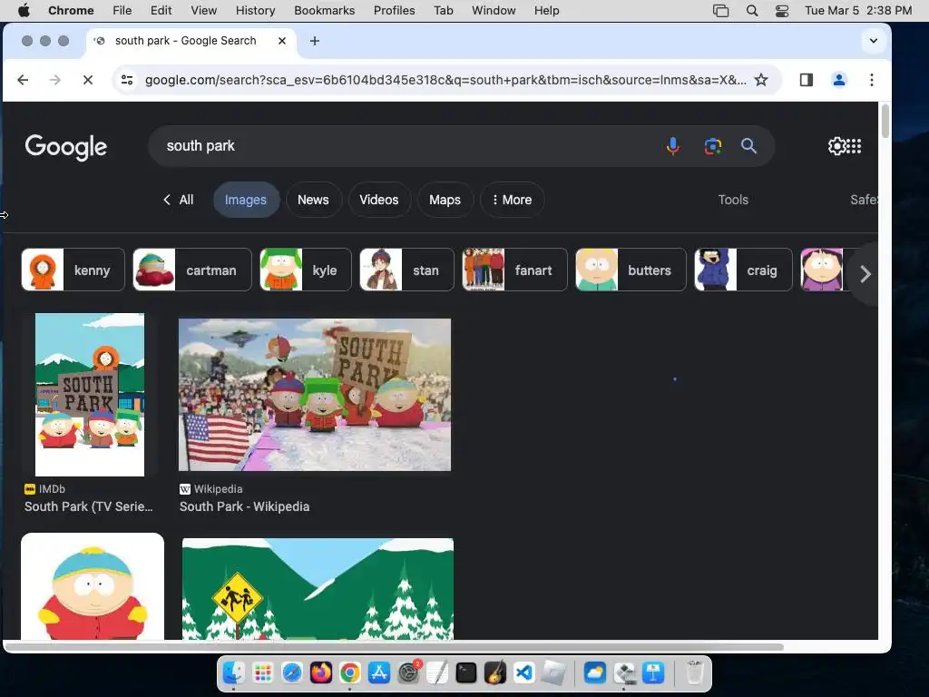The height and width of the screenshot is (697, 929).
Task: Select the Images tab
Action: [246, 200]
